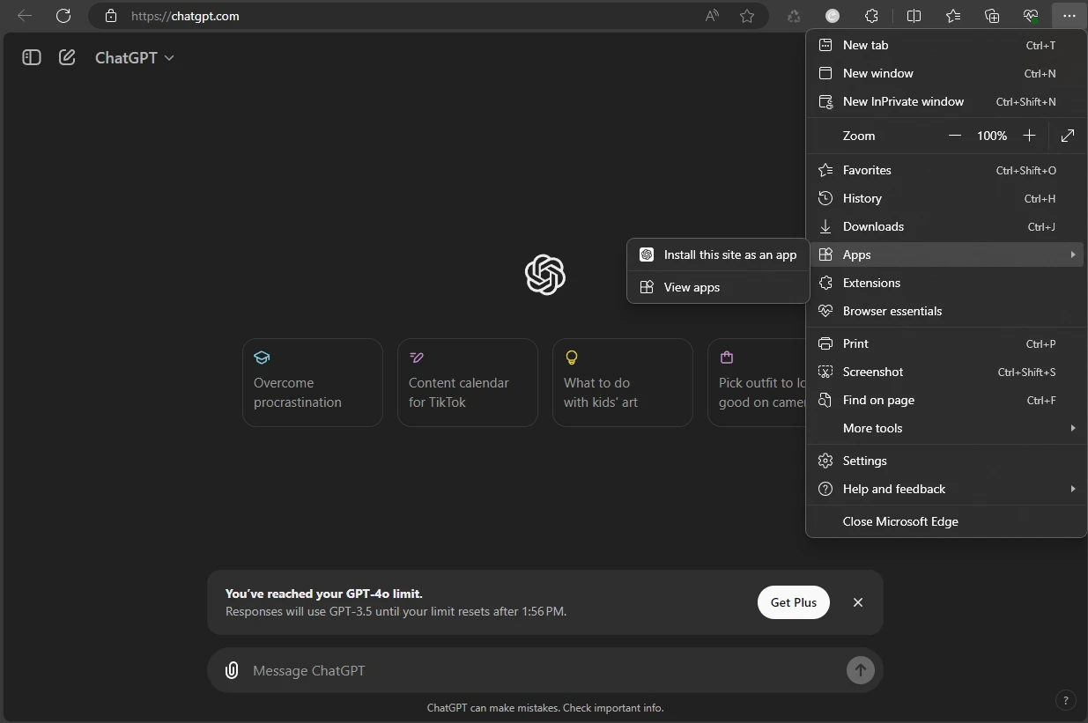Choose Close Microsoft Edge
The image size is (1088, 723).
tap(946, 521)
